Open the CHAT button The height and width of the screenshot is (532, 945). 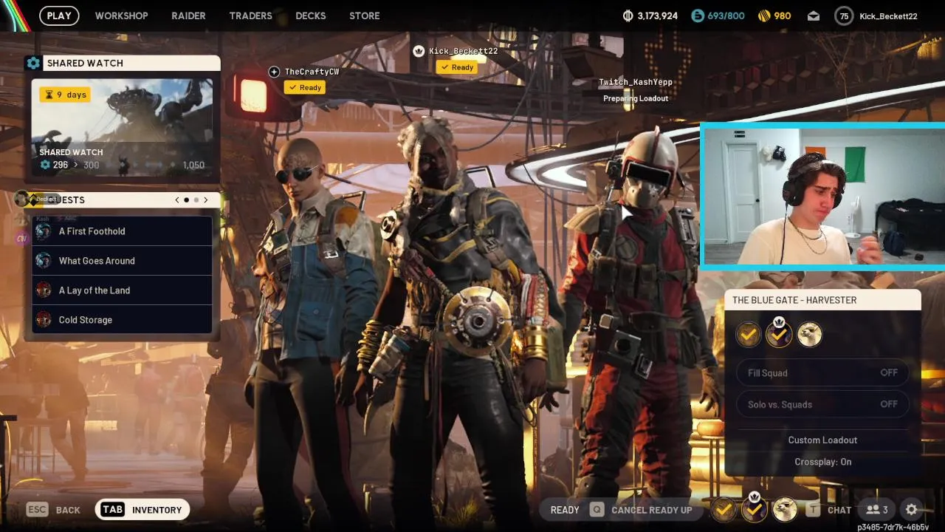point(839,510)
